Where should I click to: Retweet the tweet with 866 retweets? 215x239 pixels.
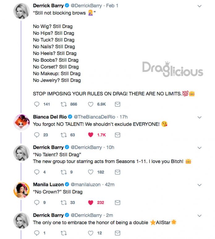click(64, 104)
